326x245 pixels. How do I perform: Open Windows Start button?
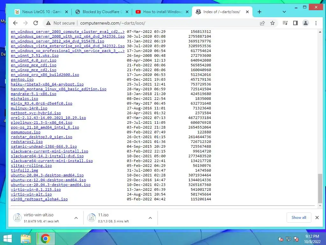click(x=8, y=239)
